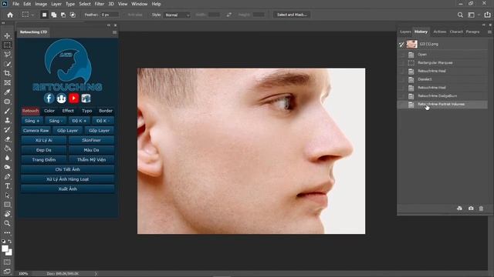Image resolution: width=494 pixels, height=277 pixels.
Task: Select the Pen tool
Action: pyautogui.click(x=7, y=176)
